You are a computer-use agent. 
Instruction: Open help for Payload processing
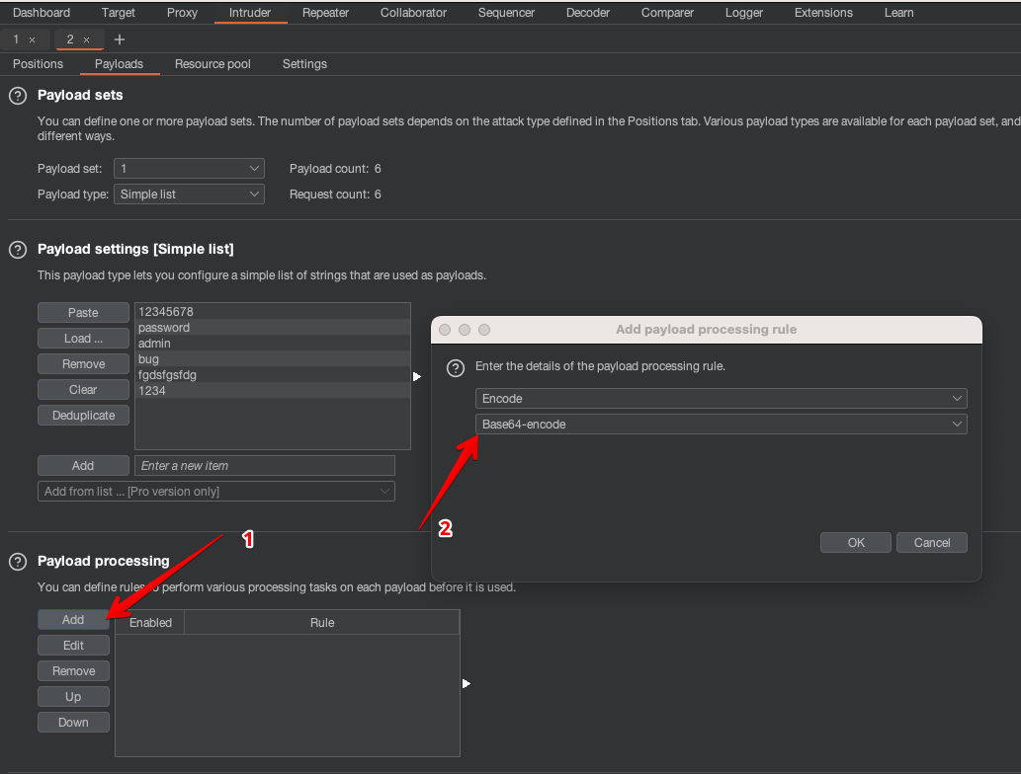coord(18,562)
